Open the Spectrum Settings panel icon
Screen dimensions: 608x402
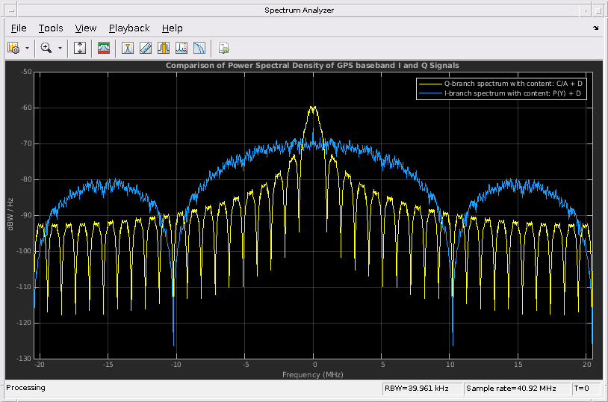click(x=104, y=49)
